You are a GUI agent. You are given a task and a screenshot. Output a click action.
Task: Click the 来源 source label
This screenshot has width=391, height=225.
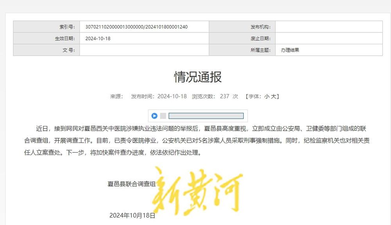pyautogui.click(x=116, y=96)
